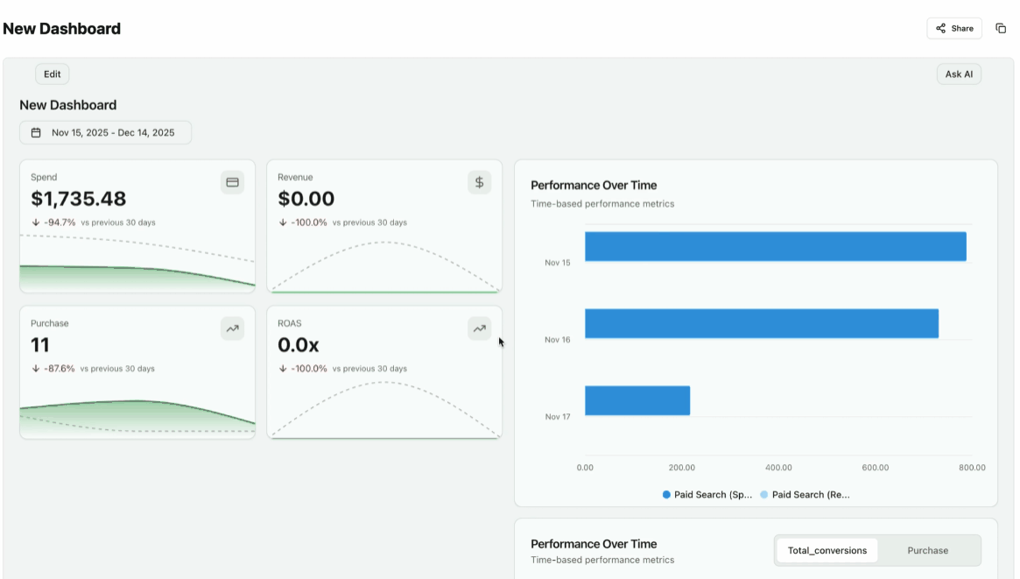This screenshot has height=579, width=1020.
Task: Click the trend arrow icon on ROAS card
Action: coord(479,328)
